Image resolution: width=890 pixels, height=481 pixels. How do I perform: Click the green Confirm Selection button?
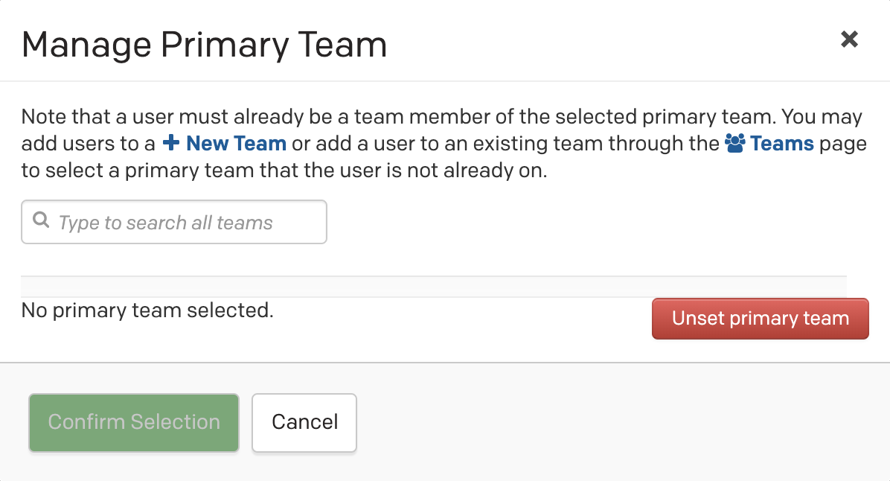(x=134, y=422)
